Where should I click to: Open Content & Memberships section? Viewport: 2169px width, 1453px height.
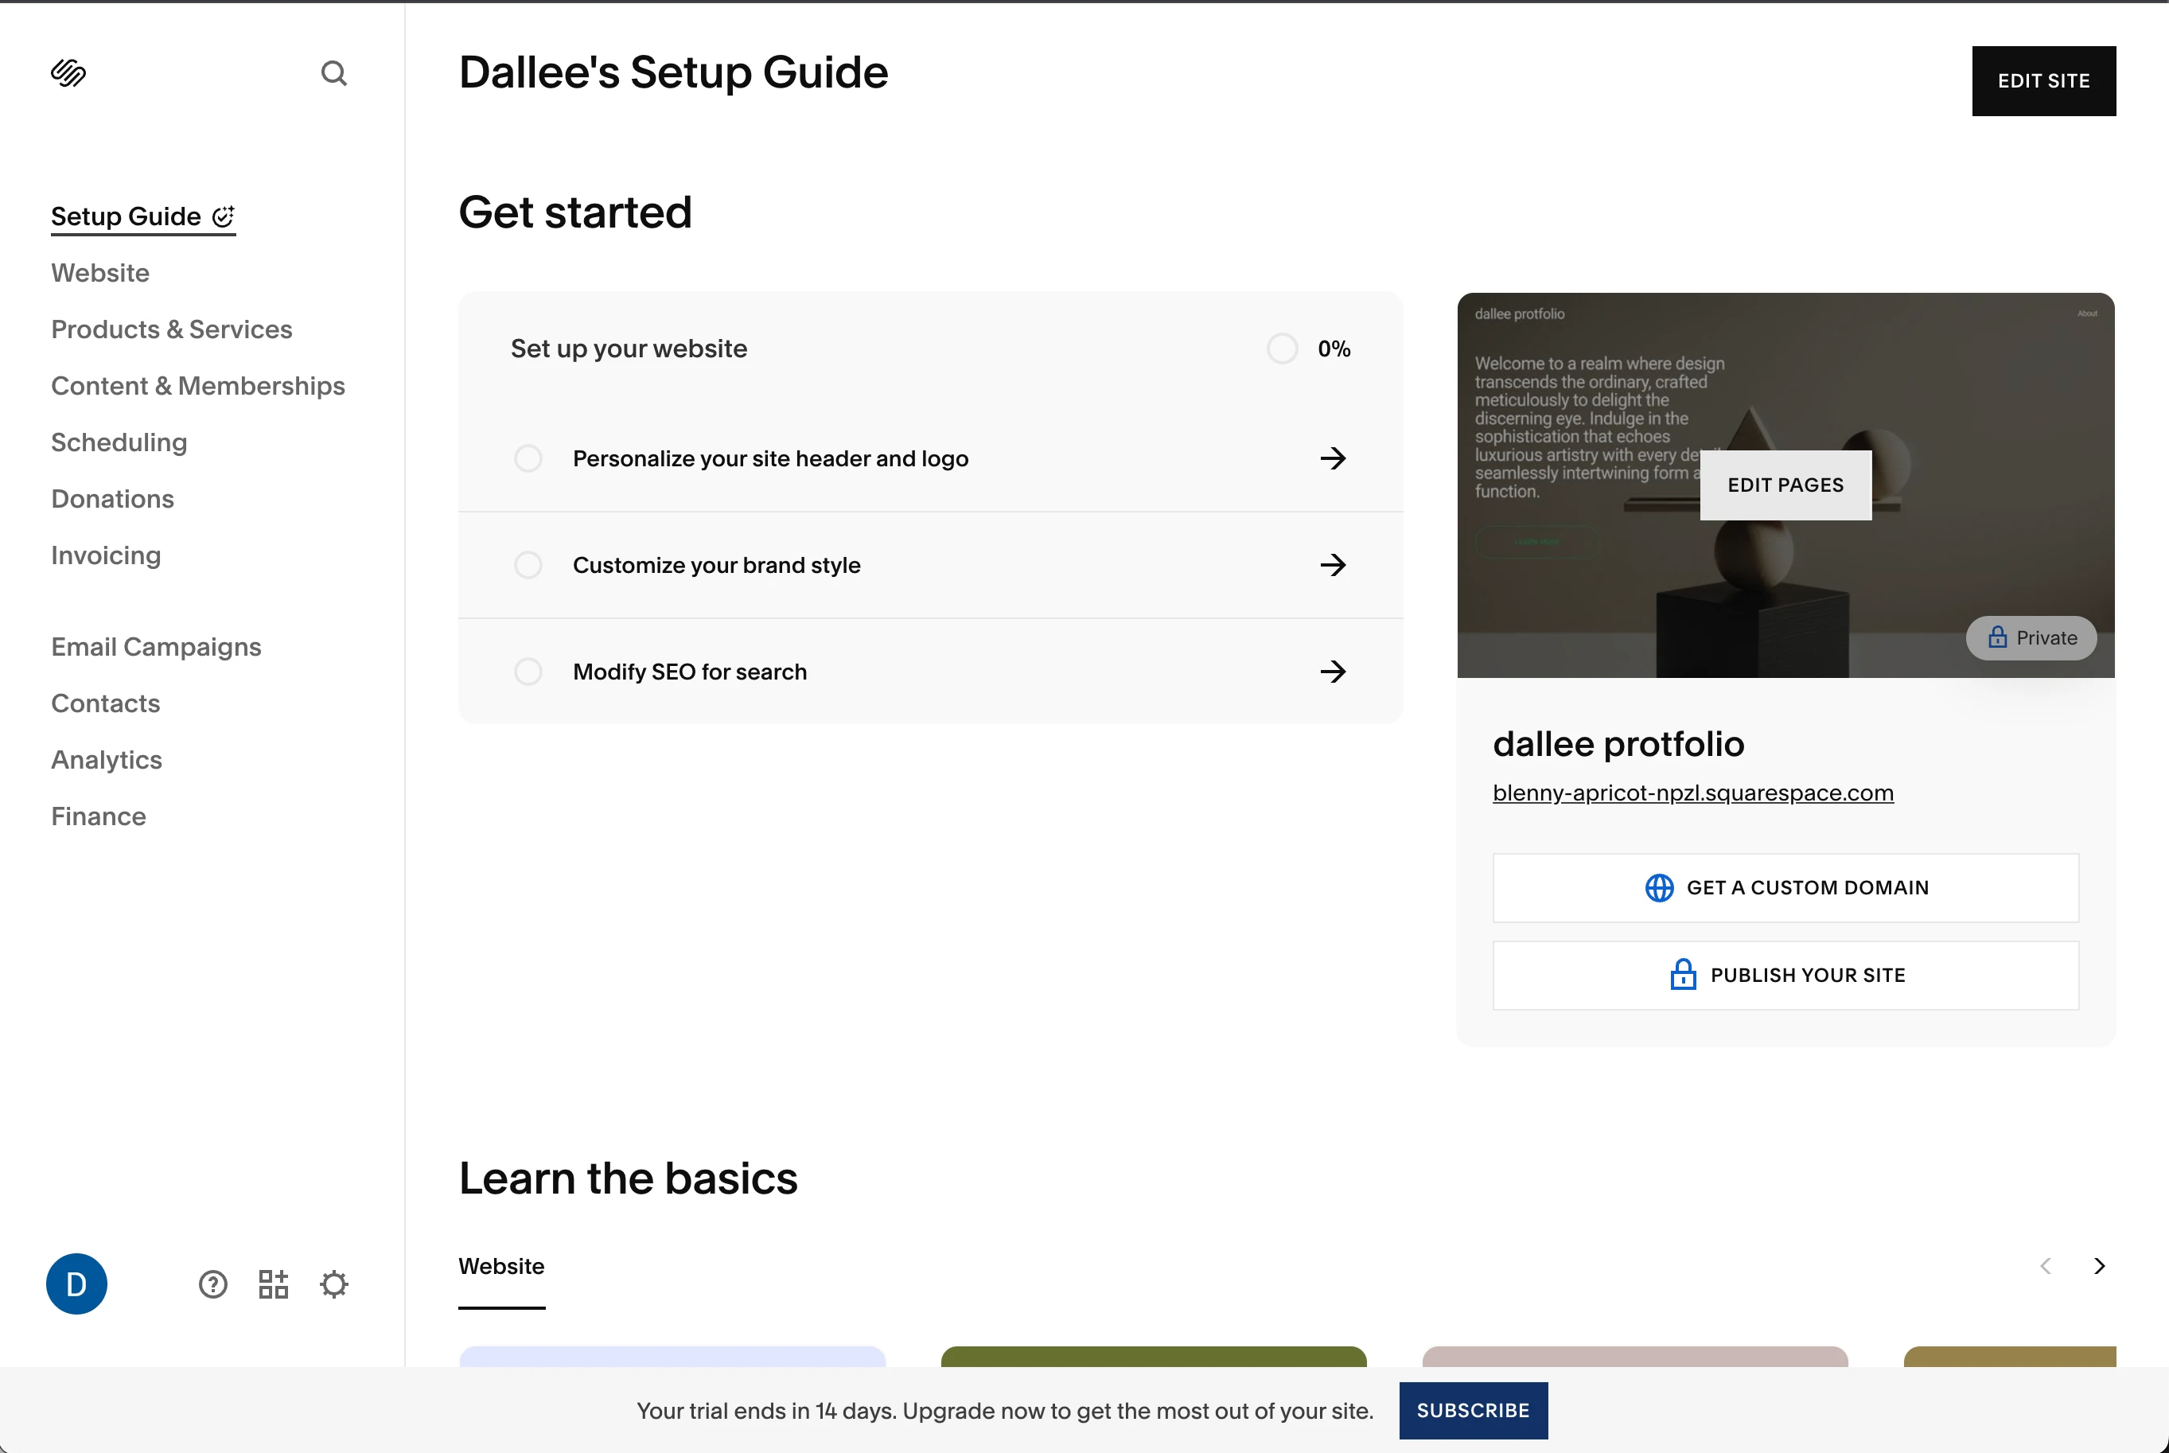tap(198, 385)
